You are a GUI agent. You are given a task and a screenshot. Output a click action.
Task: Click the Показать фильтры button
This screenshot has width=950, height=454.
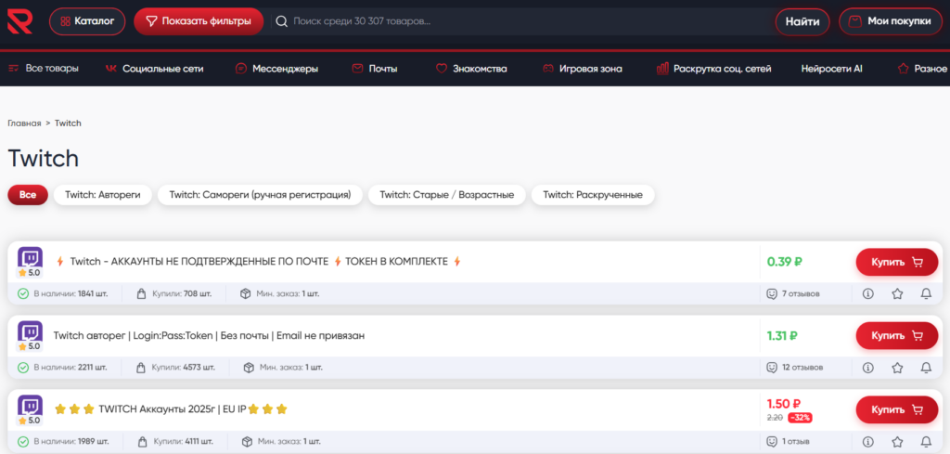(199, 21)
